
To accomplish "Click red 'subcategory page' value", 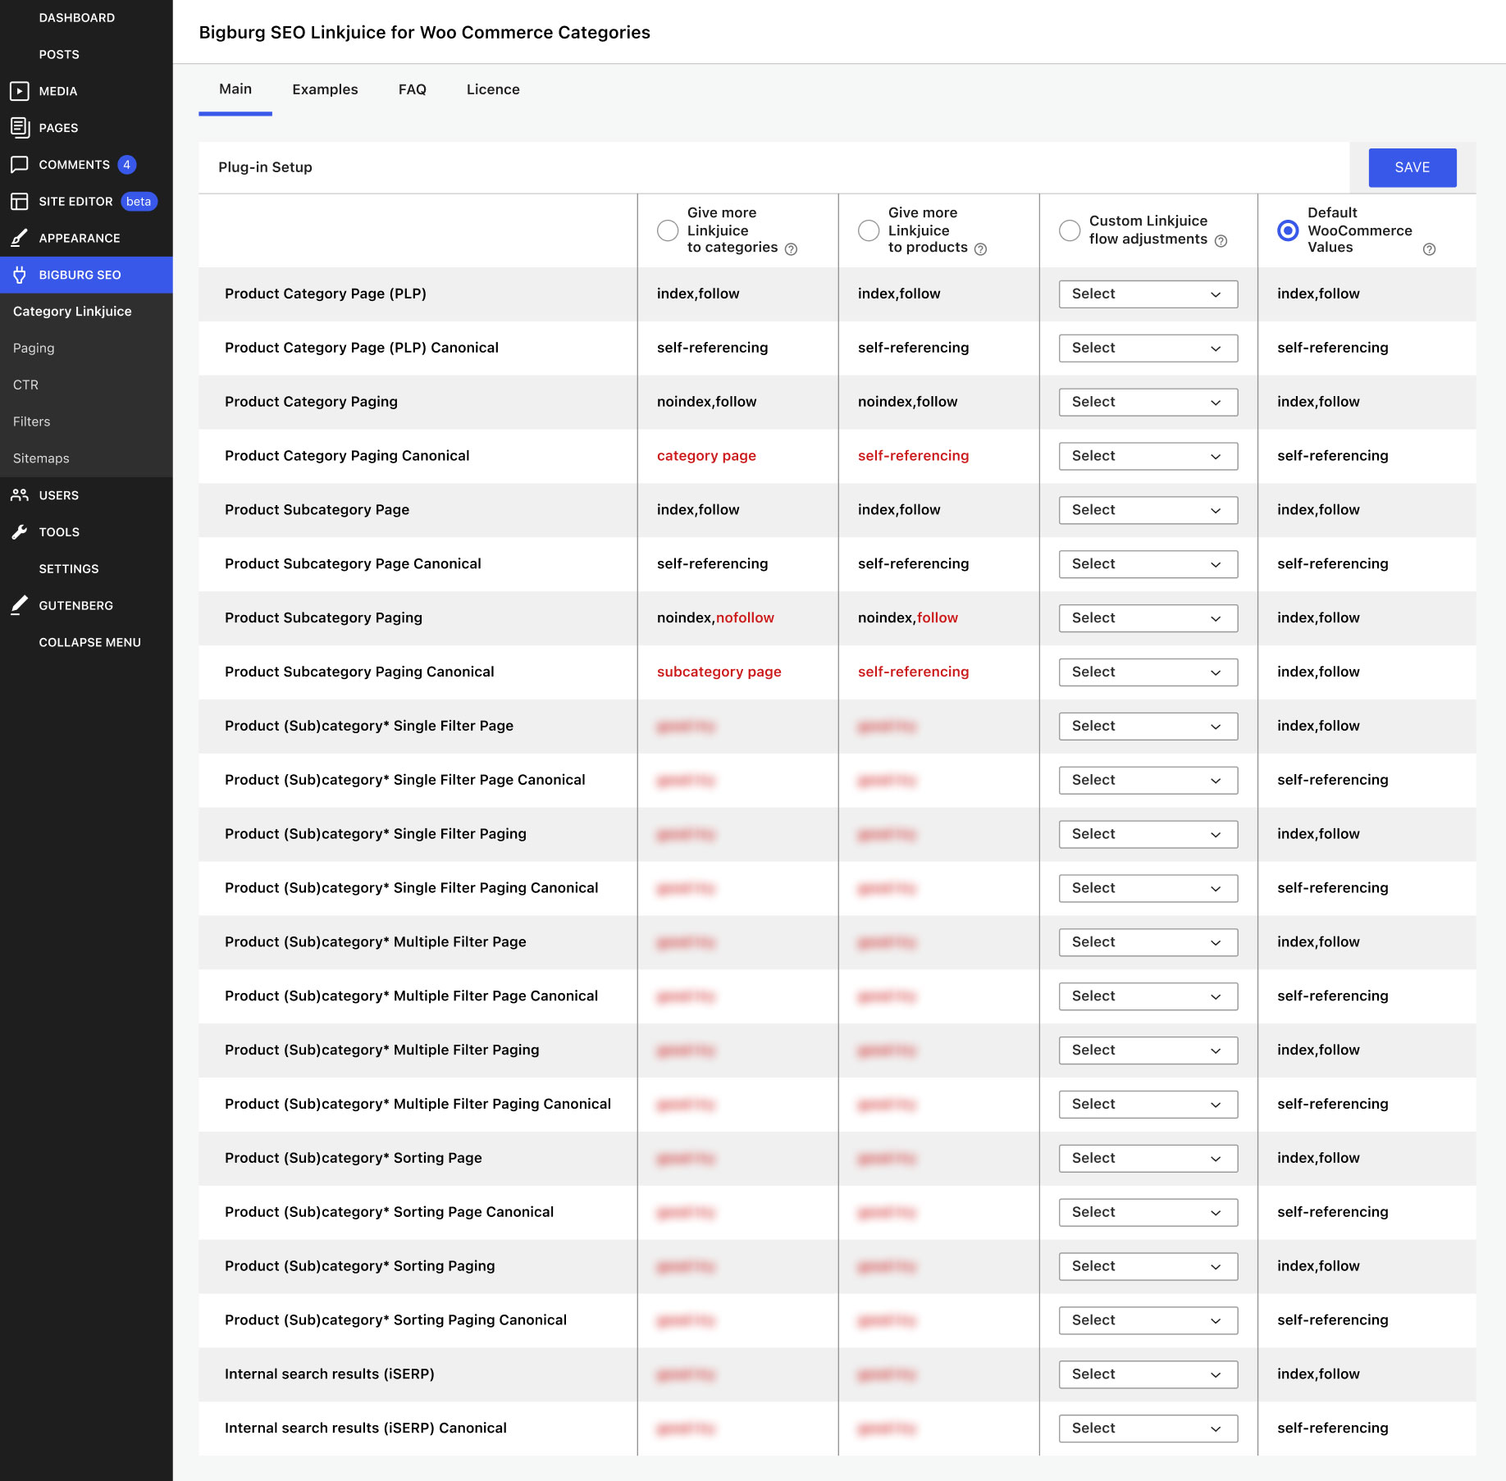I will tap(719, 672).
